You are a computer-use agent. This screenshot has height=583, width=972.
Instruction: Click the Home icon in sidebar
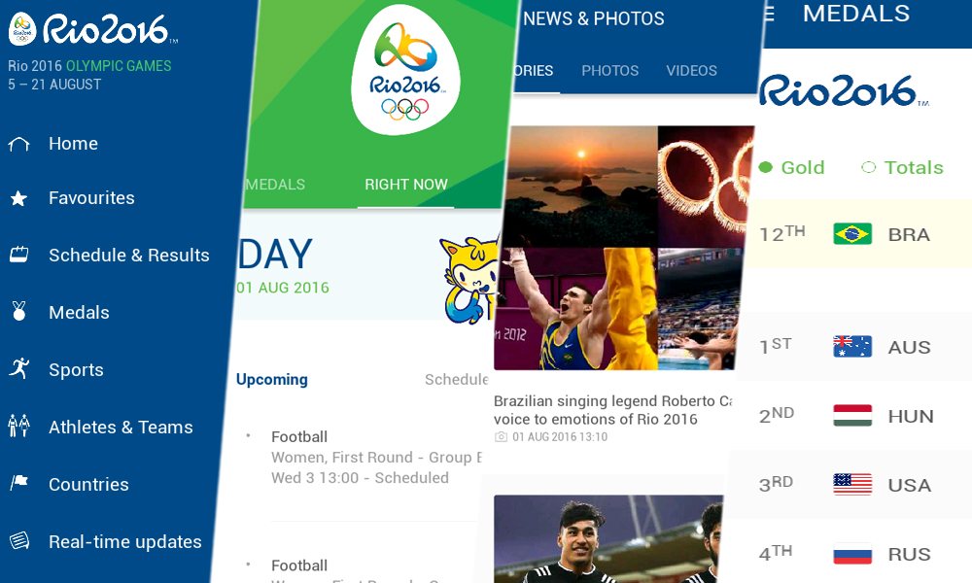(x=18, y=144)
